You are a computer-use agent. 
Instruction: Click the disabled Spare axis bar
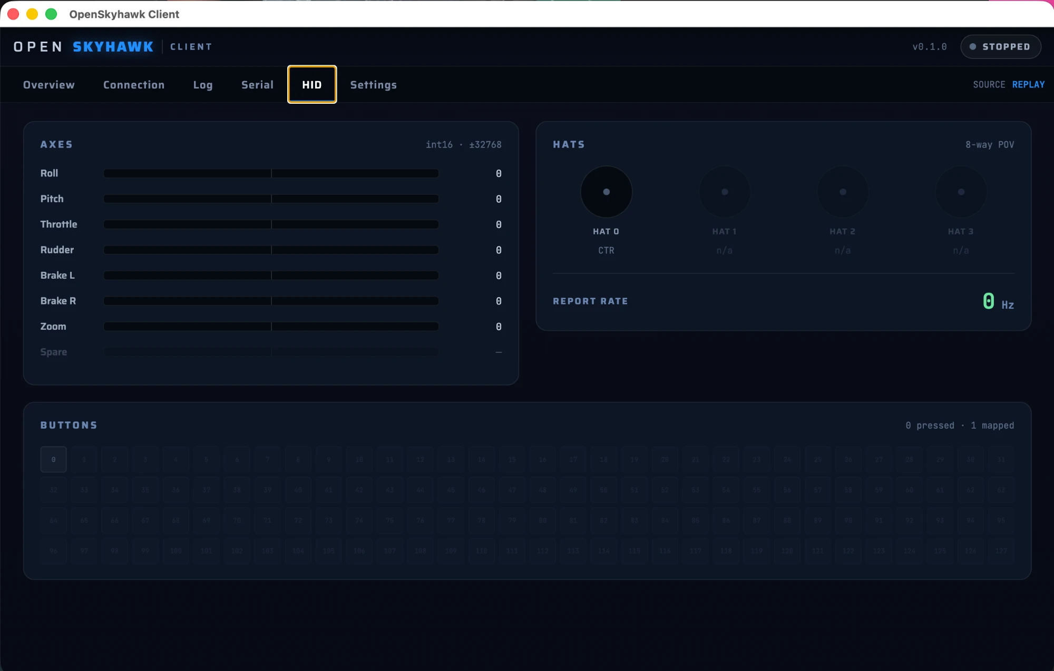(x=271, y=352)
